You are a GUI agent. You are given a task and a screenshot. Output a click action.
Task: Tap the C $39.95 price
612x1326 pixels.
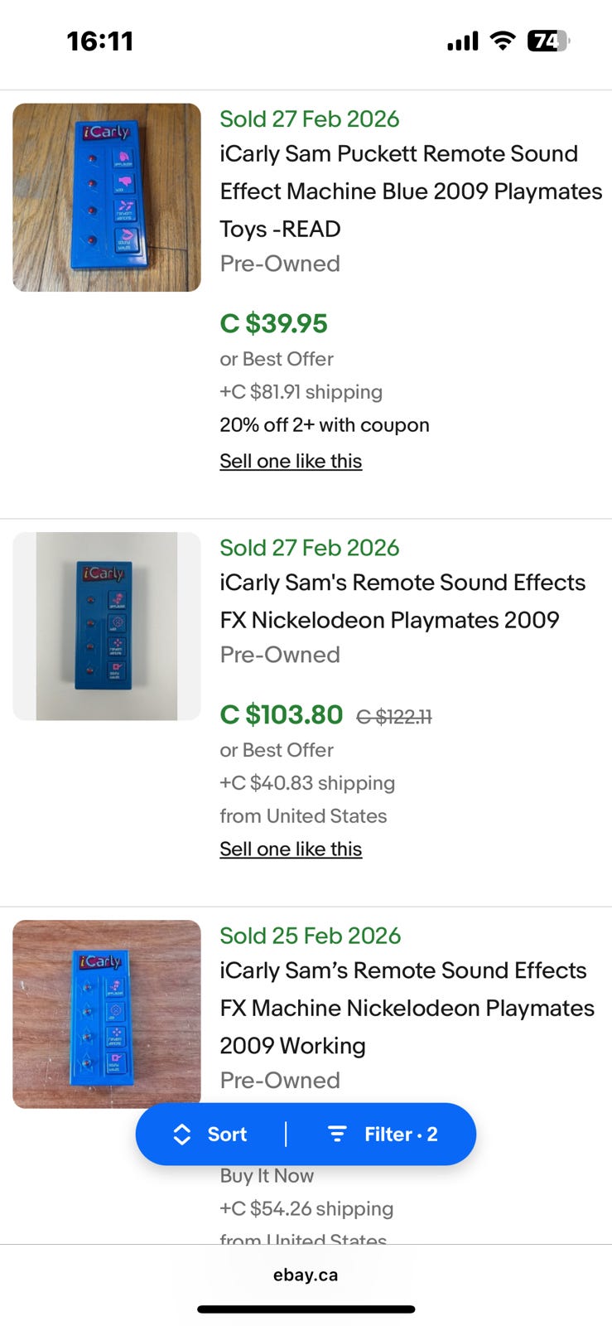273,323
